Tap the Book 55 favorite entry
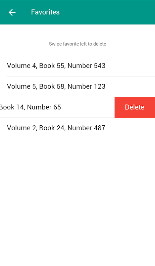The image size is (155, 266). (77, 66)
